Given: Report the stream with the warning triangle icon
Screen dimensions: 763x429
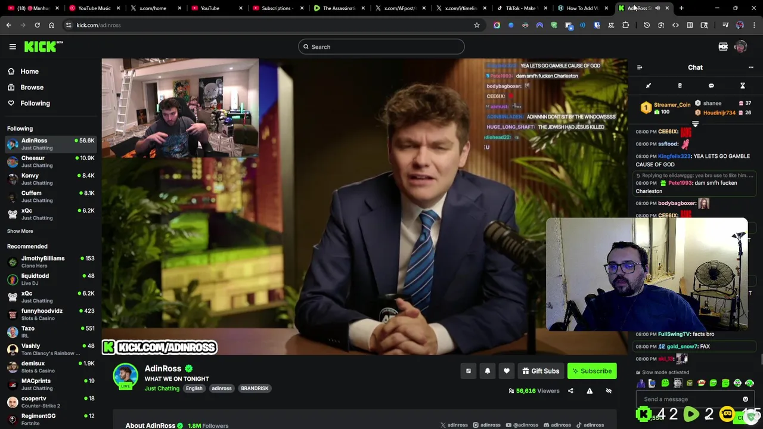Looking at the screenshot, I should coord(590,391).
